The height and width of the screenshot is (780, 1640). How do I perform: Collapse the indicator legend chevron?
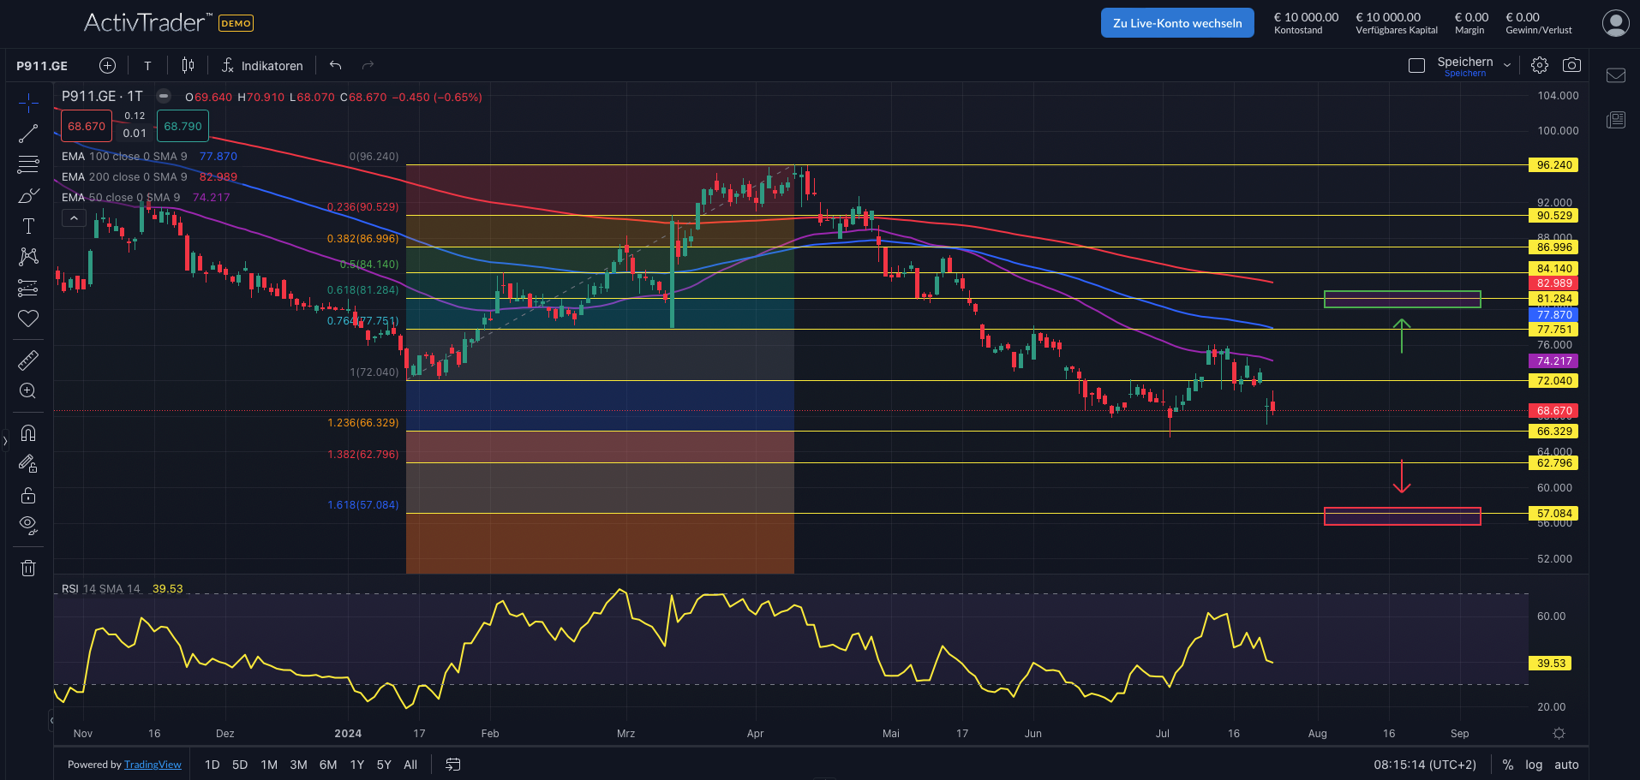click(75, 218)
